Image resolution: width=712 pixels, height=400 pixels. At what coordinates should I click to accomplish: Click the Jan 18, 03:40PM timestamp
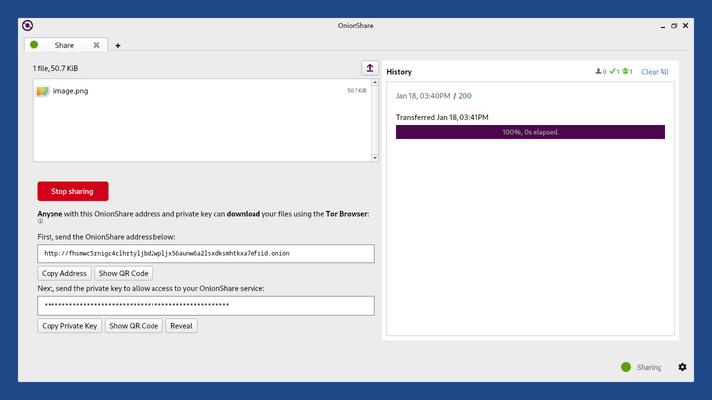423,96
